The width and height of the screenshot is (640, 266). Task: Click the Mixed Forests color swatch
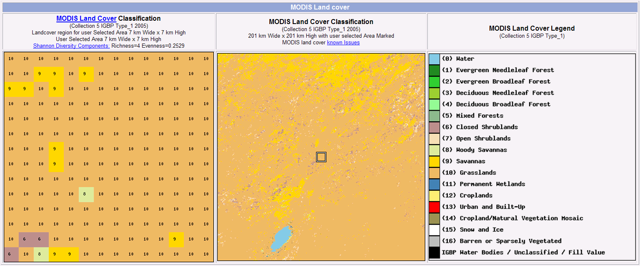point(434,116)
